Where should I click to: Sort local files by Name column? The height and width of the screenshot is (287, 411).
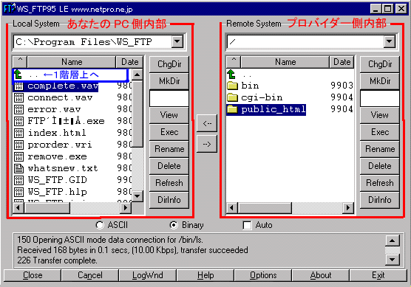72,62
